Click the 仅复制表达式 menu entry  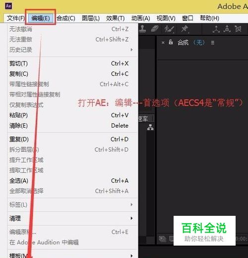coord(73,105)
